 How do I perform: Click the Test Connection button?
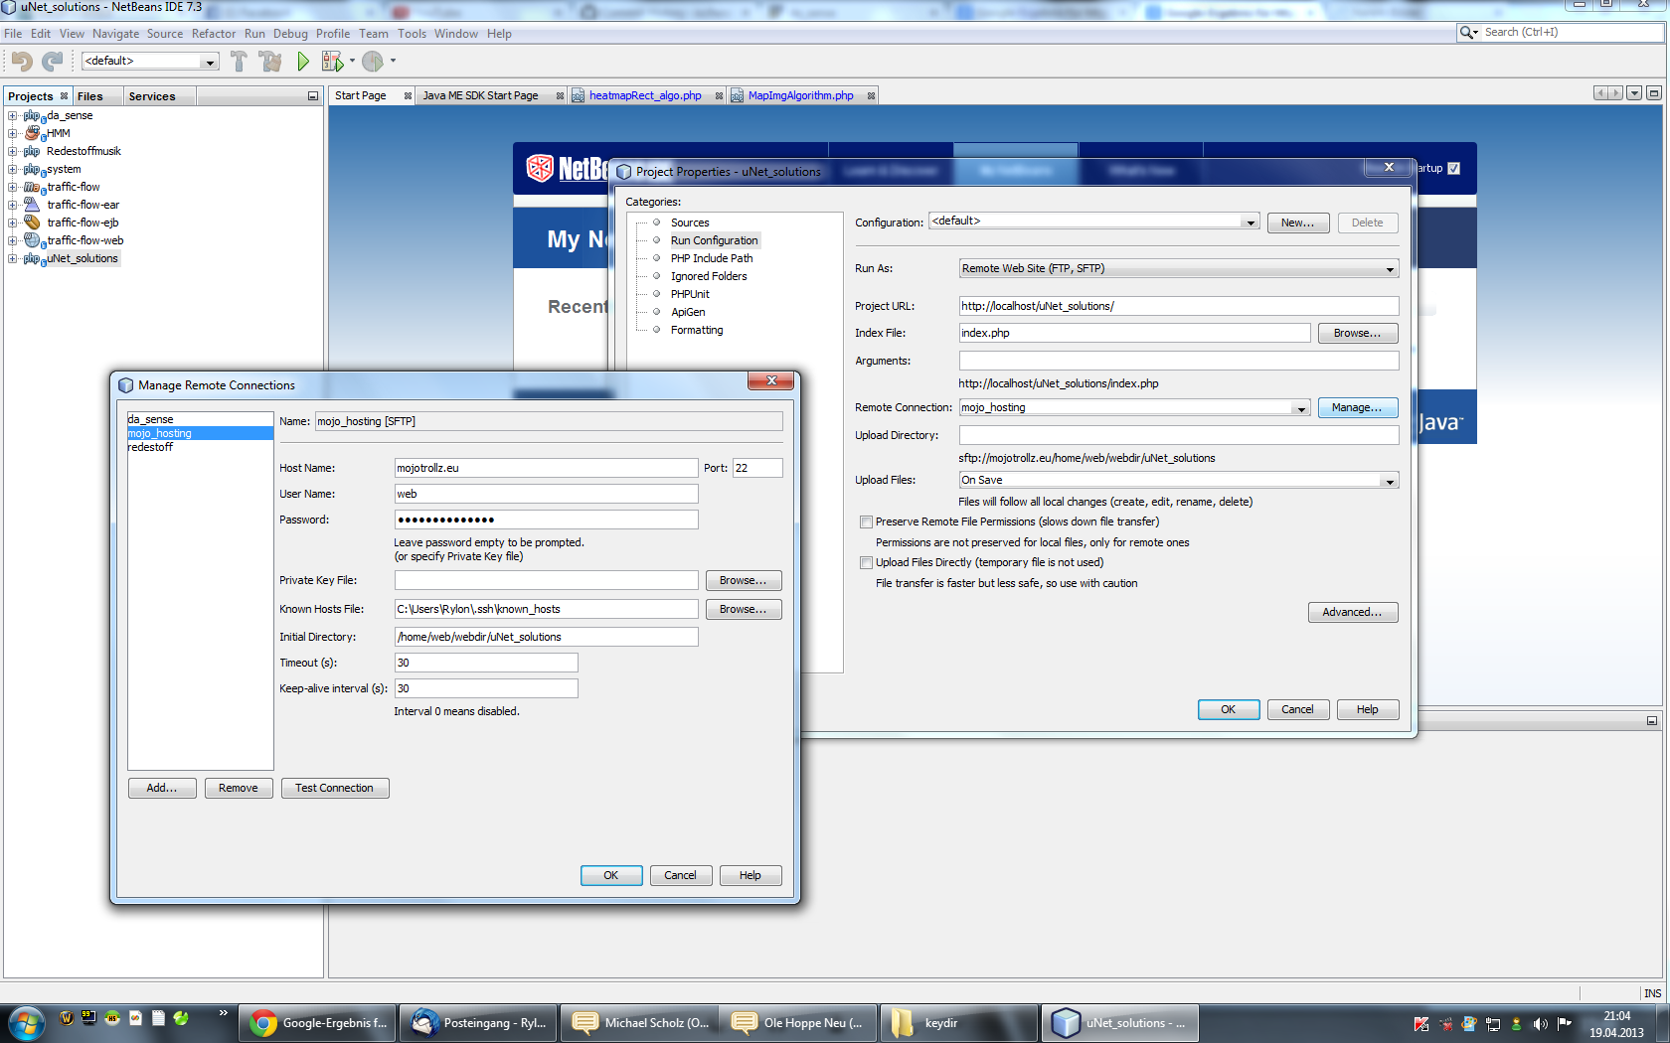334,788
